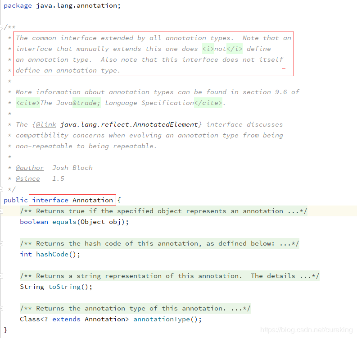Screen dimensions: 357x338
Task: Expand the folded annotationType Javadoc gutter marker
Action: click(1, 309)
